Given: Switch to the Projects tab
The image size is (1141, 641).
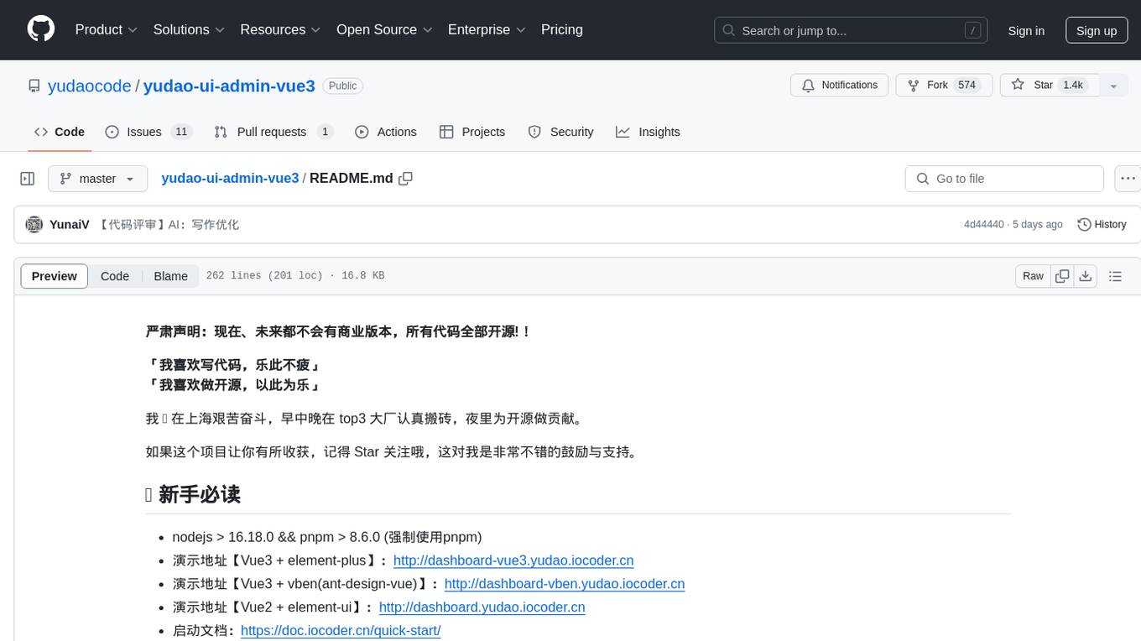Looking at the screenshot, I should 472,132.
